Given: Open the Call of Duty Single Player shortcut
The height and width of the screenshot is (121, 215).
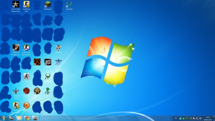Looking at the screenshot, I should click(x=16, y=4).
